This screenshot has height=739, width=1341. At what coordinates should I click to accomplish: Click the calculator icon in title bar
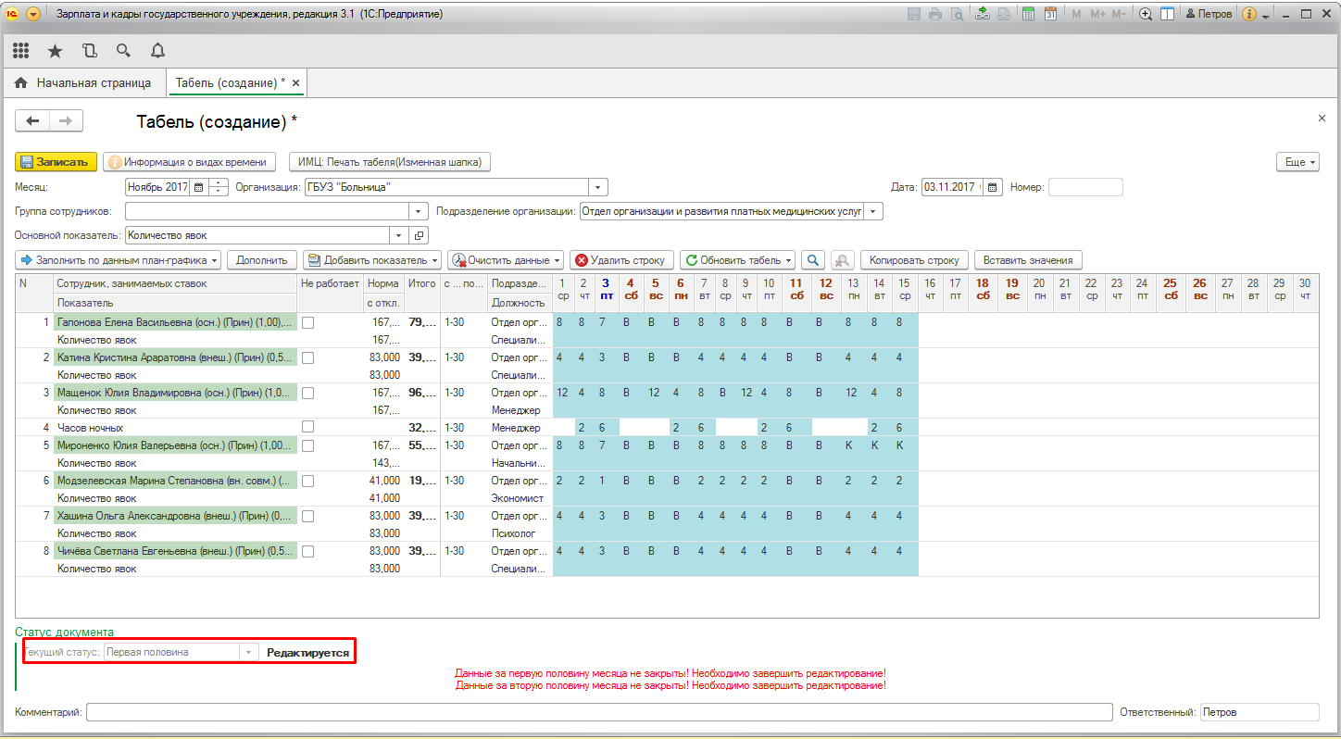(1028, 15)
